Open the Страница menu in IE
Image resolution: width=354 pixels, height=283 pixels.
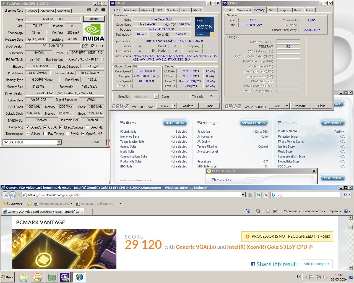pyautogui.click(x=292, y=211)
